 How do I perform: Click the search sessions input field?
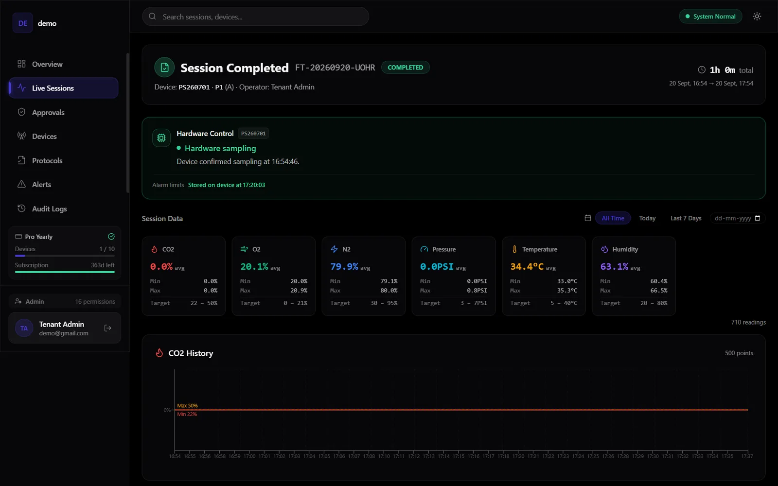coord(255,17)
